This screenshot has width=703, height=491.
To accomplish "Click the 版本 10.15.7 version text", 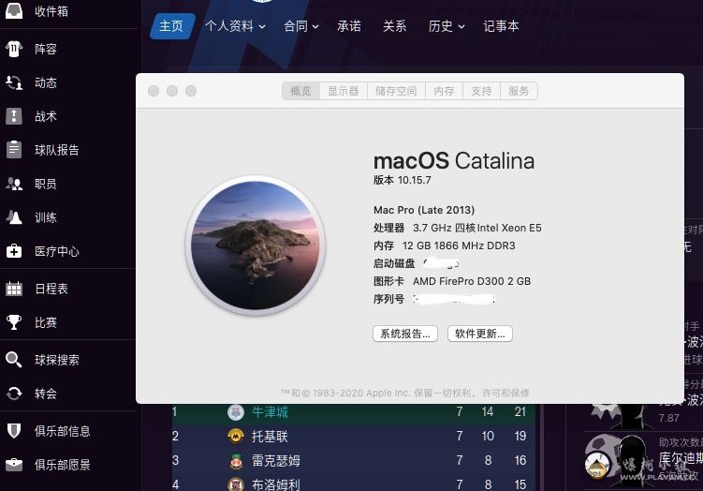I will 403,180.
